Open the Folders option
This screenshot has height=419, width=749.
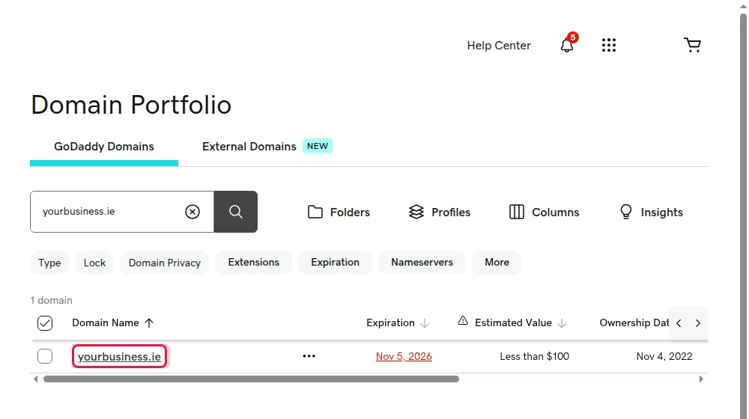pos(339,212)
